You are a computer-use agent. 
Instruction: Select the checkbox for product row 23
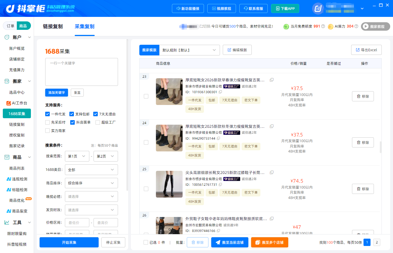click(x=146, y=96)
